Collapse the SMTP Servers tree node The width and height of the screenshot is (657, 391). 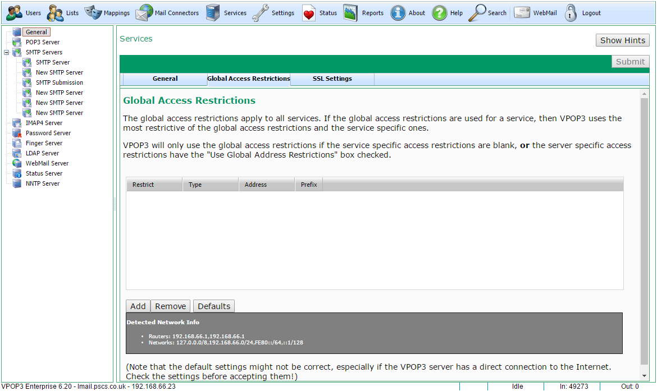[7, 52]
